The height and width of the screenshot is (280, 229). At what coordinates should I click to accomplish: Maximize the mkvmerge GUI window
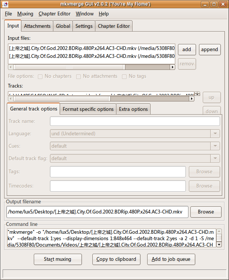214,4
